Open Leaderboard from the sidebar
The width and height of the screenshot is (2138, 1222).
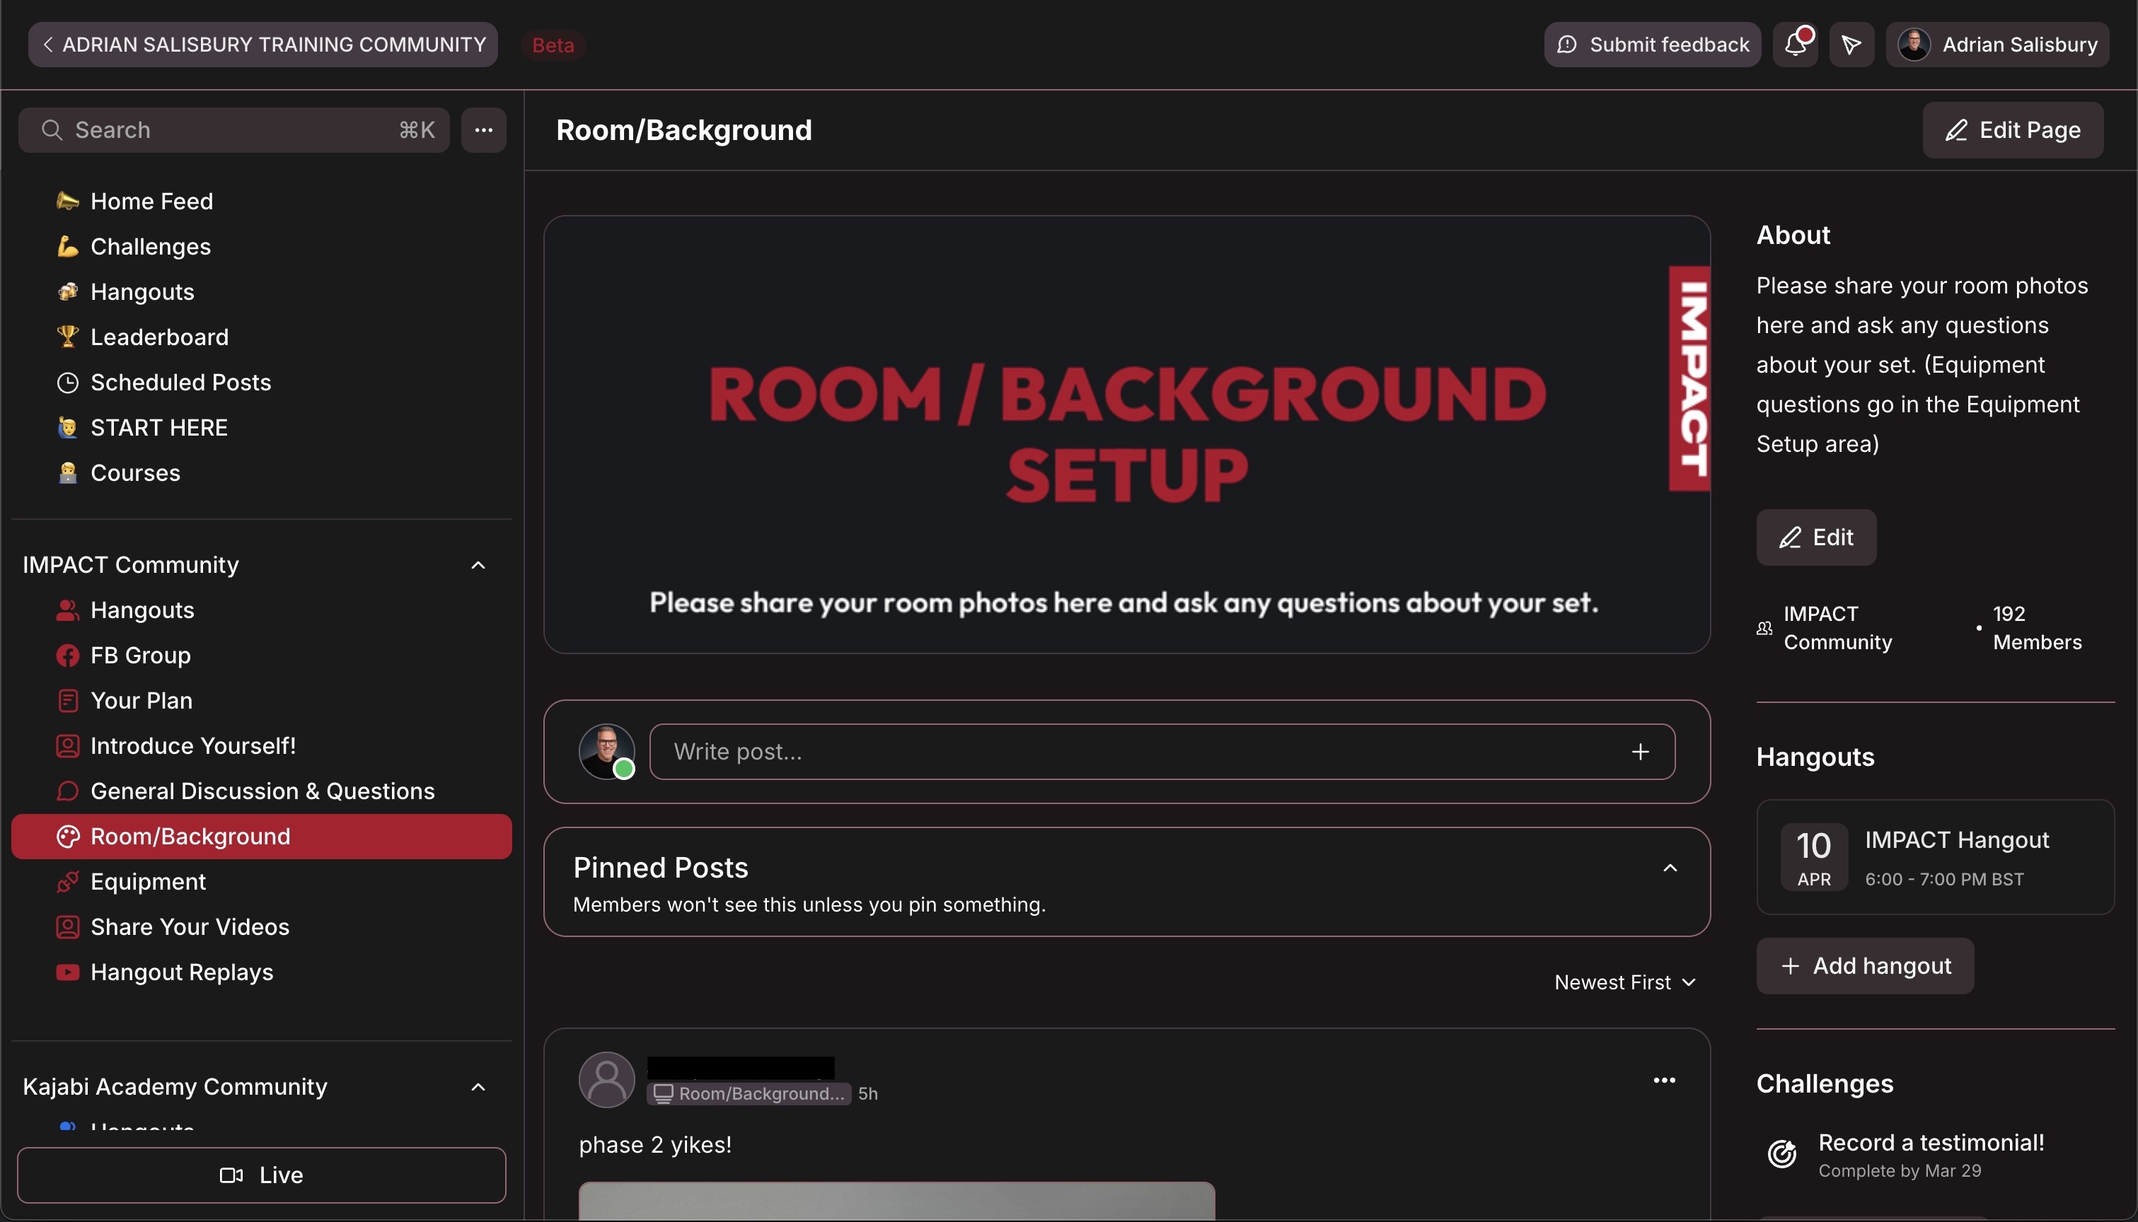point(158,337)
